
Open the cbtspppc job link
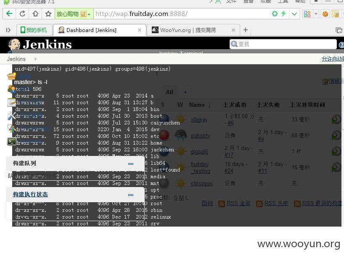point(202,183)
